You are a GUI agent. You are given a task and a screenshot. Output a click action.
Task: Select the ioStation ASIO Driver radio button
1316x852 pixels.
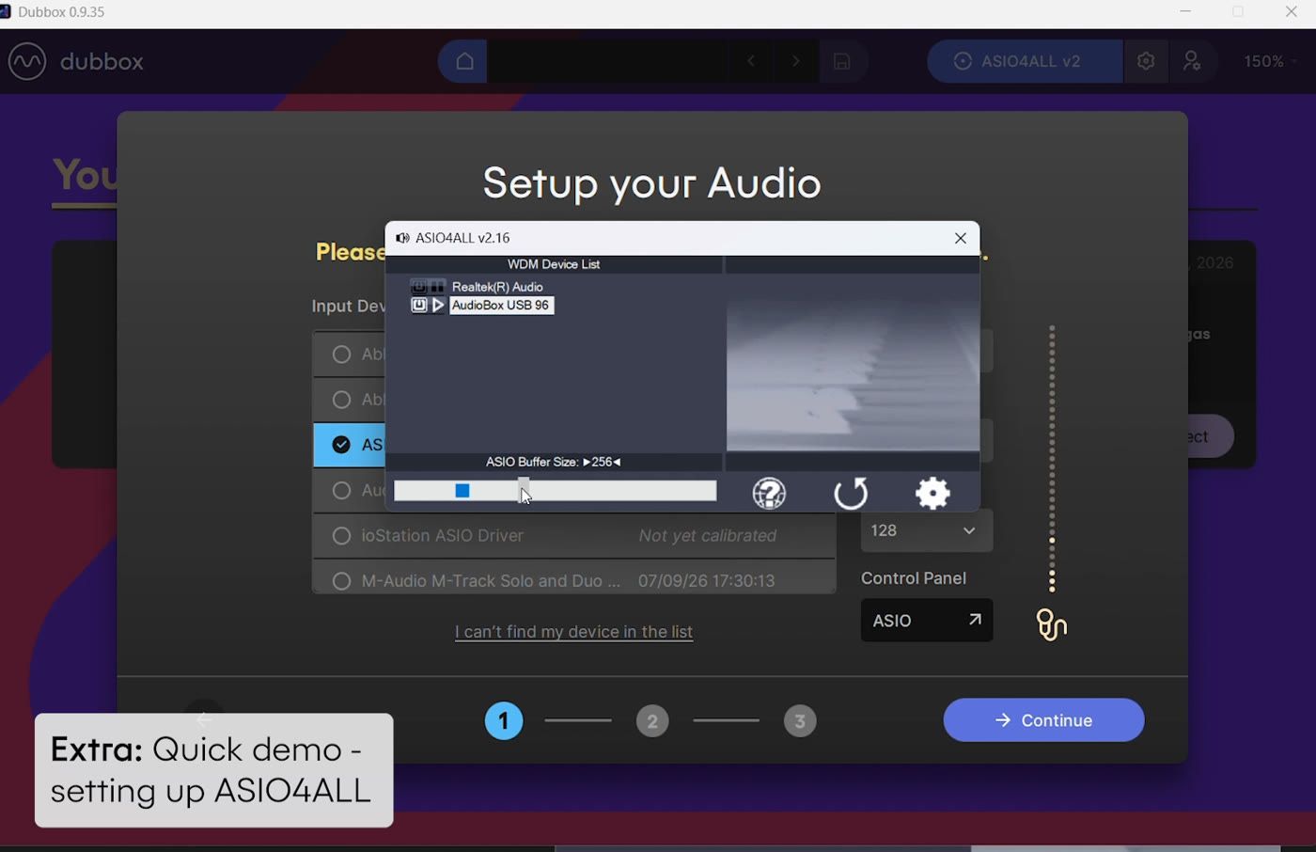tap(341, 536)
